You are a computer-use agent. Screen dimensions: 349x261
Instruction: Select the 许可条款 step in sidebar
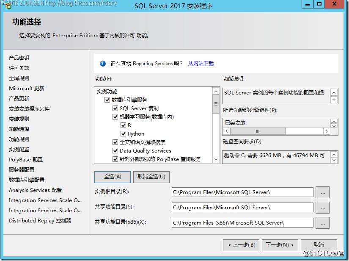[19, 68]
